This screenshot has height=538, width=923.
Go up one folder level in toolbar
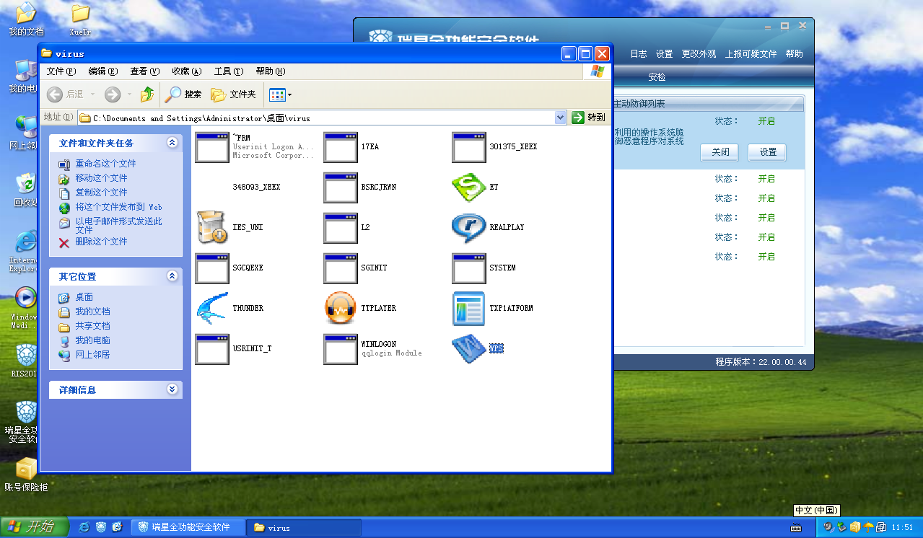pos(147,94)
